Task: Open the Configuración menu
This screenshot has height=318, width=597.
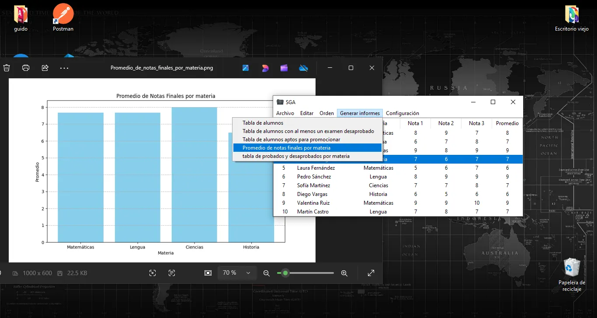Action: coord(402,113)
